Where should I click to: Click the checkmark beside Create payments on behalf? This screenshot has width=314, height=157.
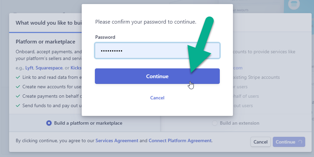click(x=18, y=96)
